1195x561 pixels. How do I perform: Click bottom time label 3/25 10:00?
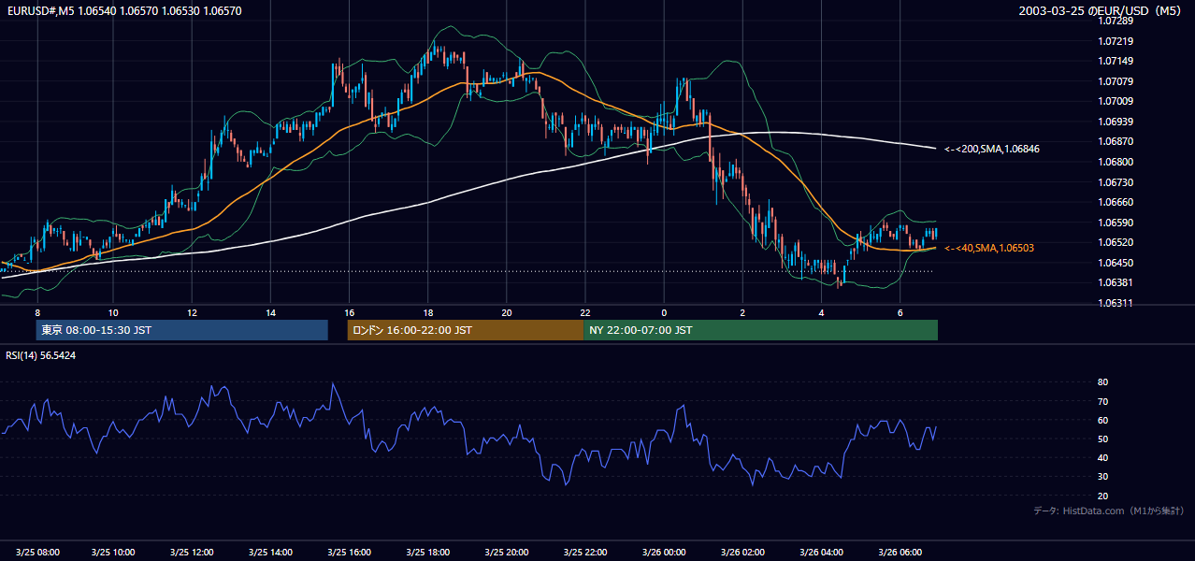[x=115, y=553]
